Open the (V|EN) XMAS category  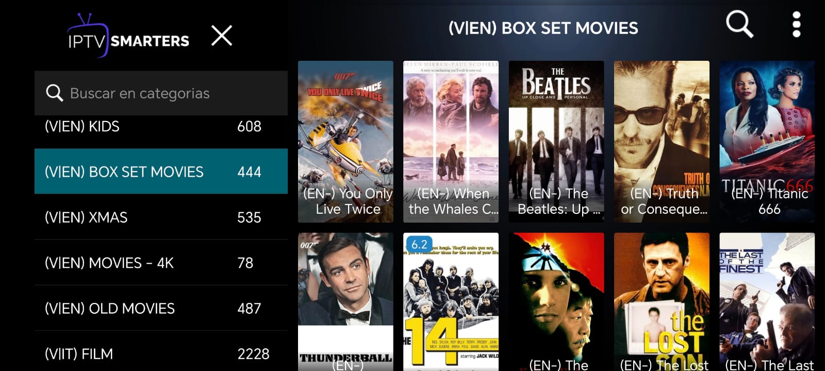pyautogui.click(x=161, y=217)
